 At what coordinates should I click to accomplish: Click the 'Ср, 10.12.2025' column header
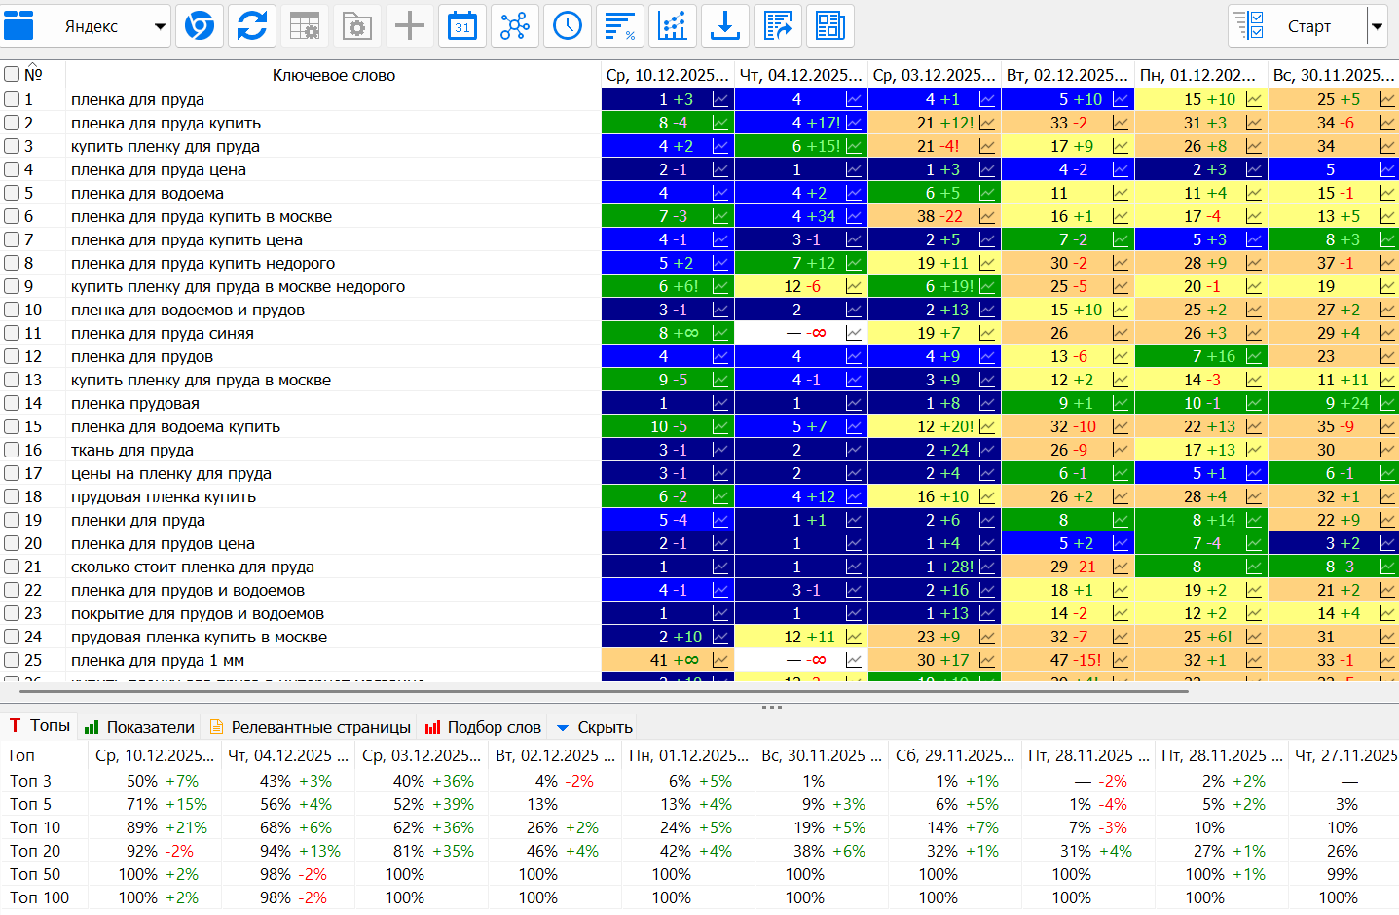[667, 75]
